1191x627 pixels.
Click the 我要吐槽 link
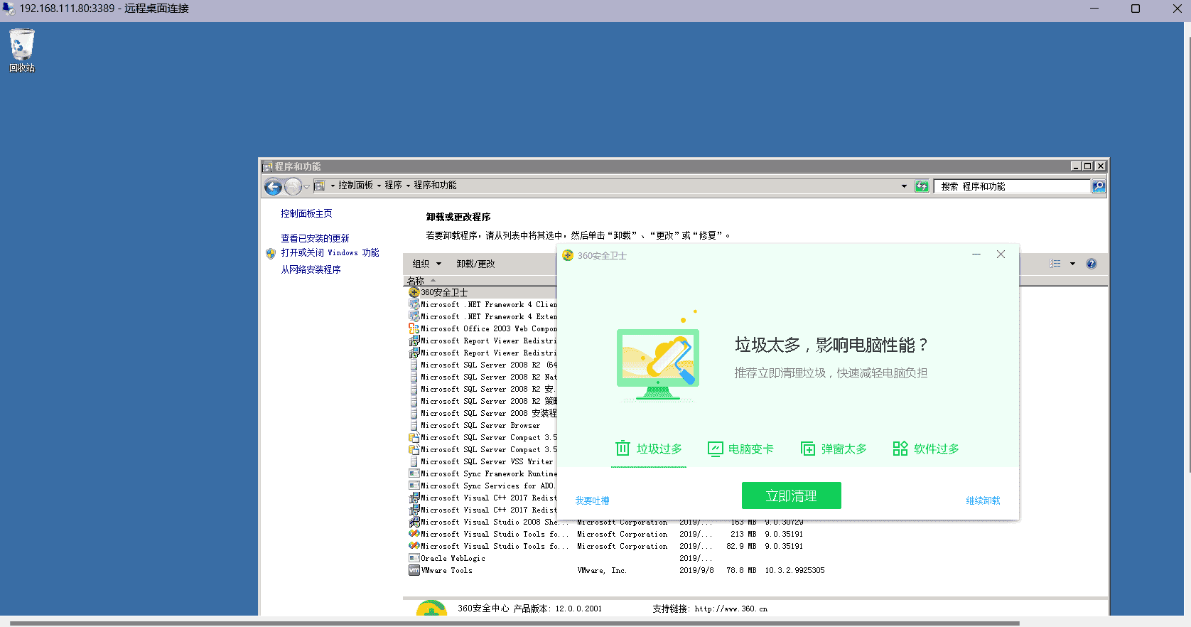[x=592, y=500]
